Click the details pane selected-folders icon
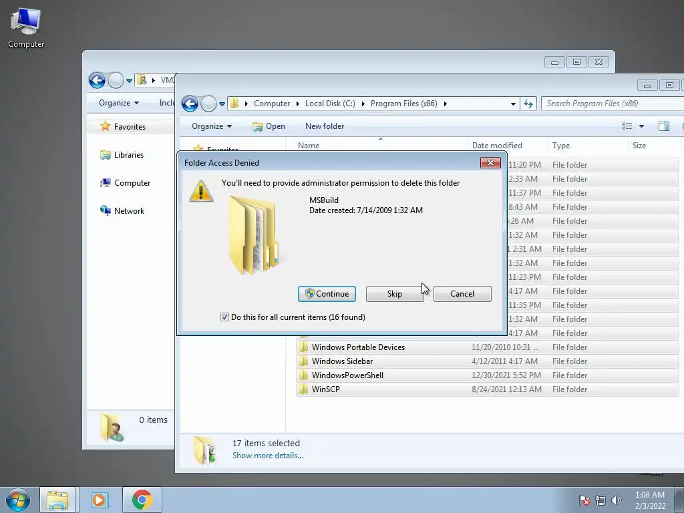 pos(205,450)
